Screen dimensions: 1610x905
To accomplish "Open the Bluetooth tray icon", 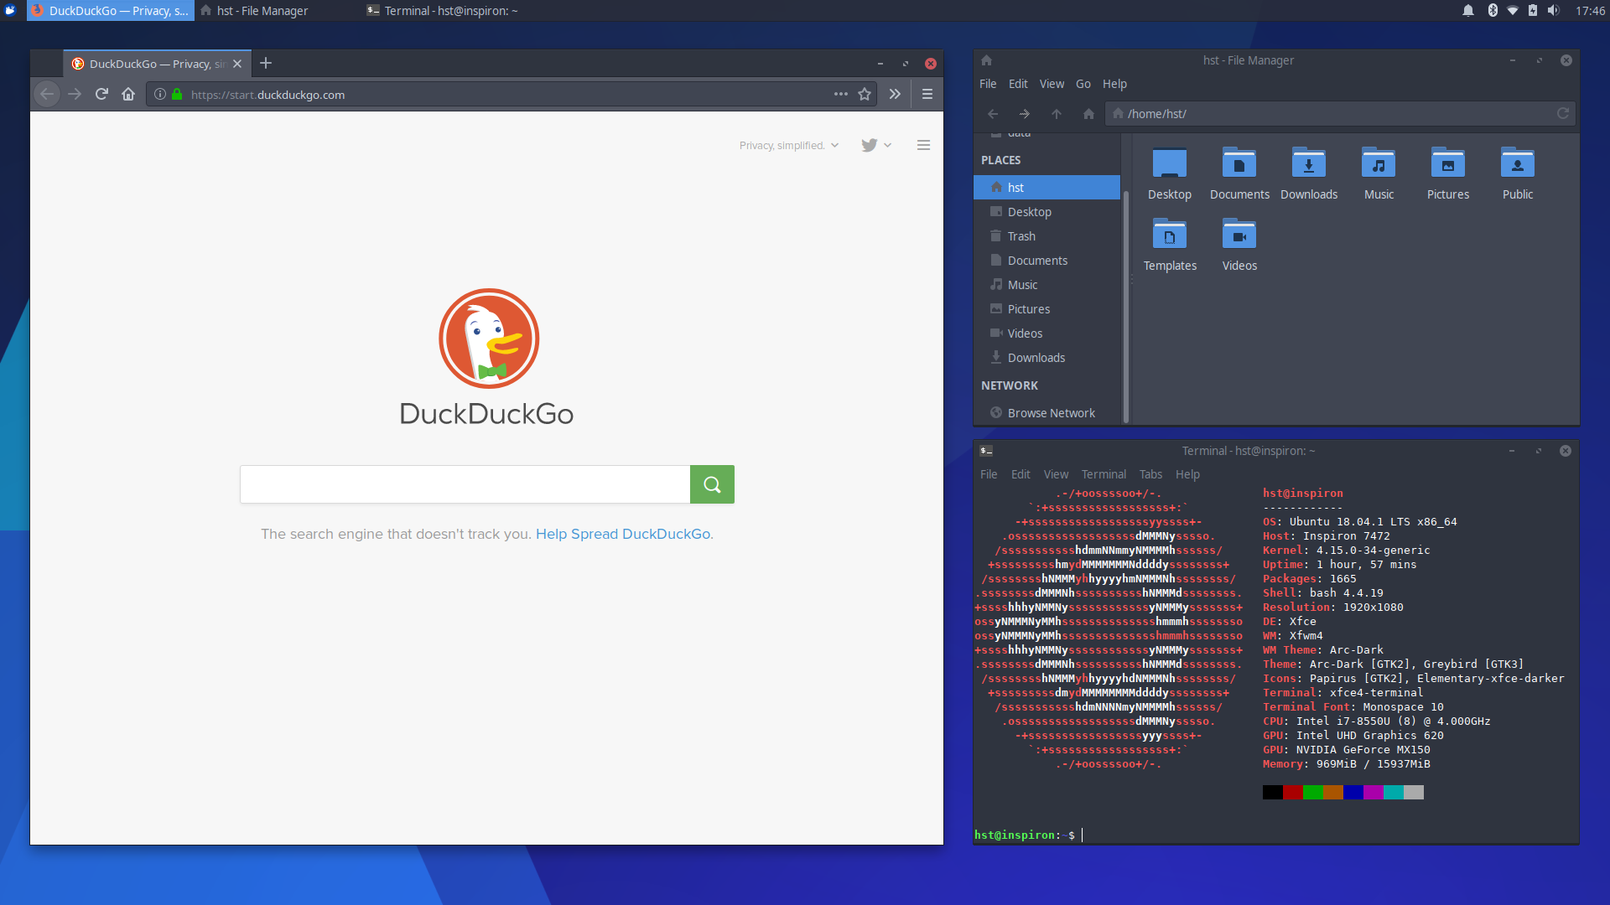I will (x=1493, y=10).
